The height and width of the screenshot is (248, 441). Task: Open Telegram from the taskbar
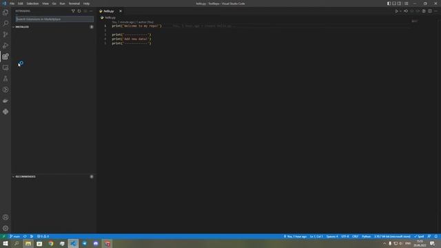tap(85, 243)
